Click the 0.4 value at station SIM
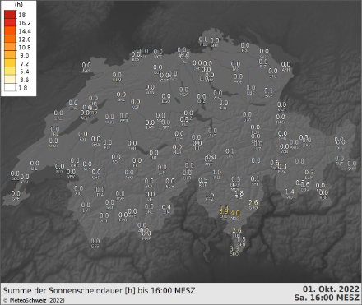 click(x=166, y=207)
